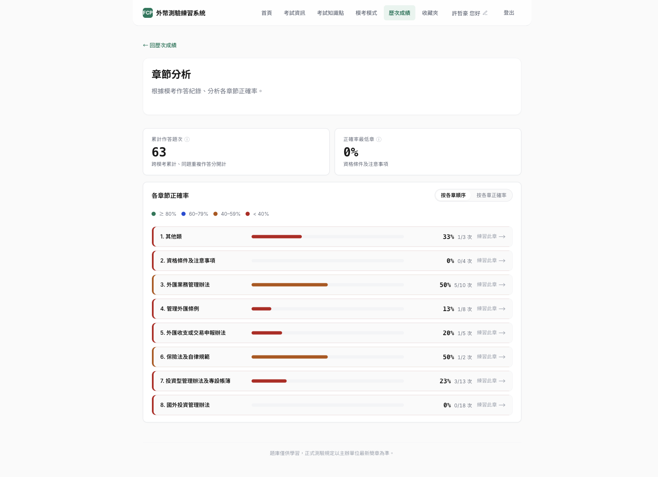The image size is (658, 477).
Task: Click progress bar for 外匯業務管理辦法
Action: click(x=328, y=285)
